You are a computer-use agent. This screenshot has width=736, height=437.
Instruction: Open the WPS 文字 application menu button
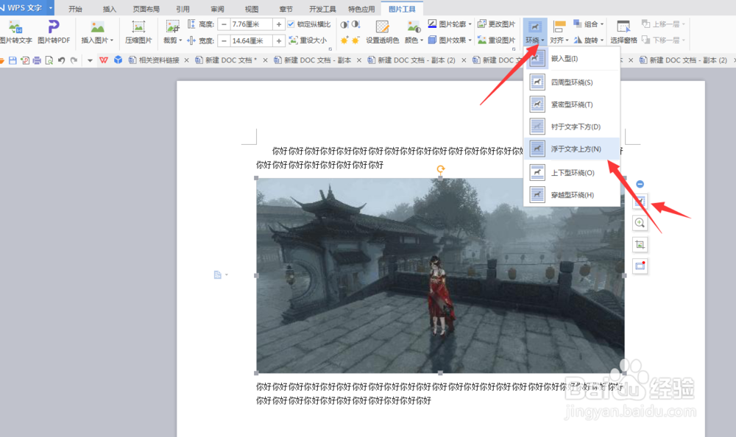pyautogui.click(x=26, y=7)
